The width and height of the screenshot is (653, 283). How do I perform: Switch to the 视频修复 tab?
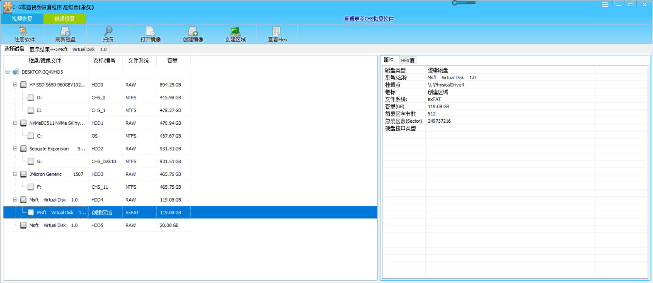click(65, 19)
